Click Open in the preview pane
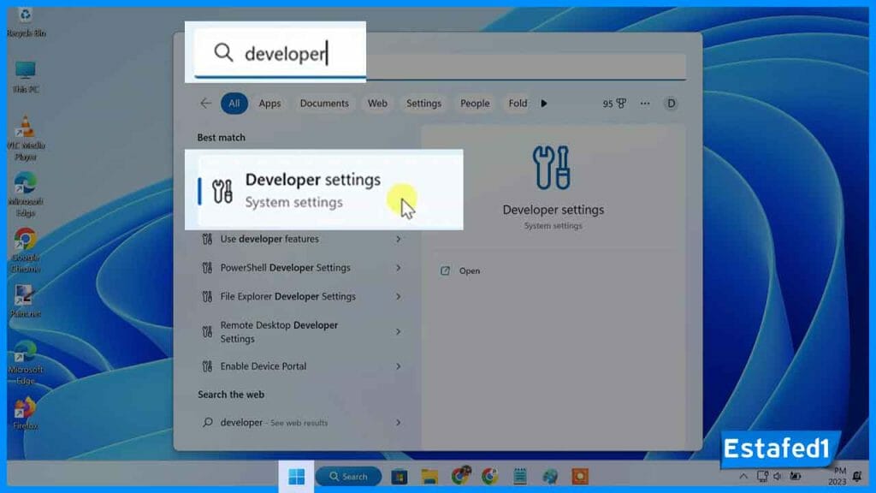Screen dimensions: 876x493 coord(470,271)
